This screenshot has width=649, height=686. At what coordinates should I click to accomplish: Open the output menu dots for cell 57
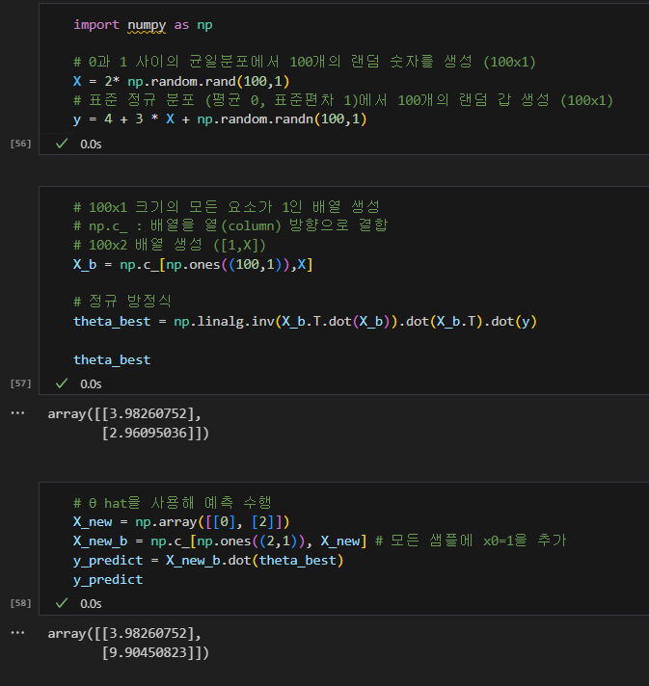[x=17, y=413]
